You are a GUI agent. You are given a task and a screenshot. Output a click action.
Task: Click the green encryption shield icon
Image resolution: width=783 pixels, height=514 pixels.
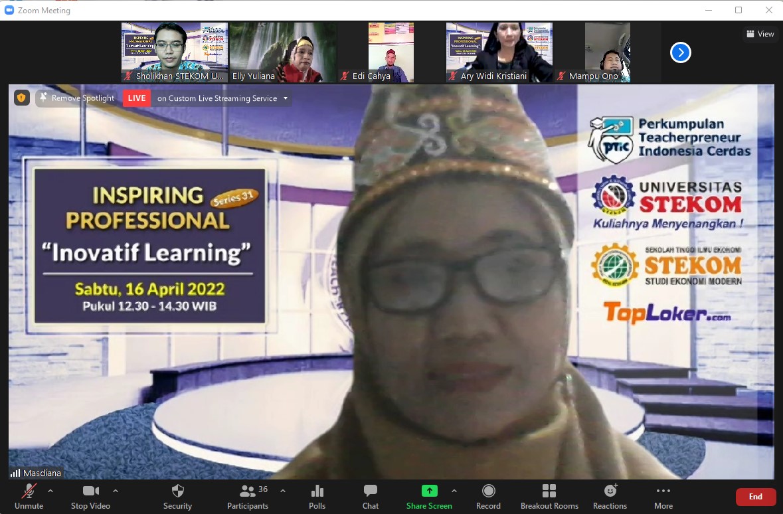21,98
